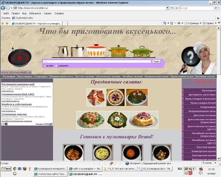221x177 pixels.
Task: Open the Вид menu
Action: pos(24,14)
